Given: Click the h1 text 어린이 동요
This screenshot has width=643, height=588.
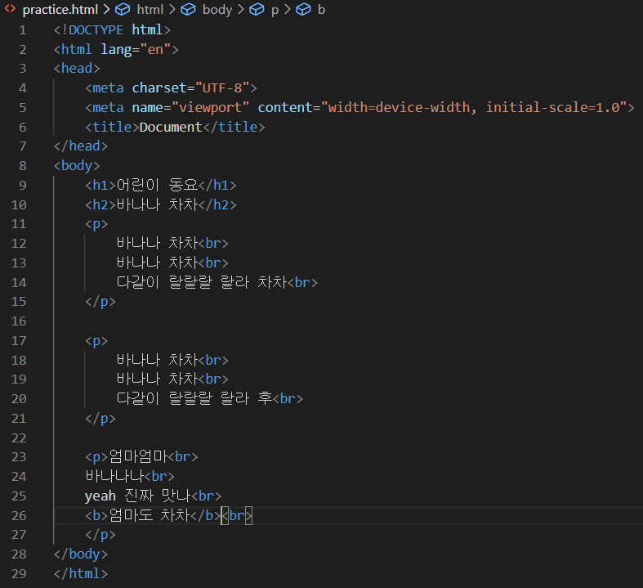Looking at the screenshot, I should 158,185.
